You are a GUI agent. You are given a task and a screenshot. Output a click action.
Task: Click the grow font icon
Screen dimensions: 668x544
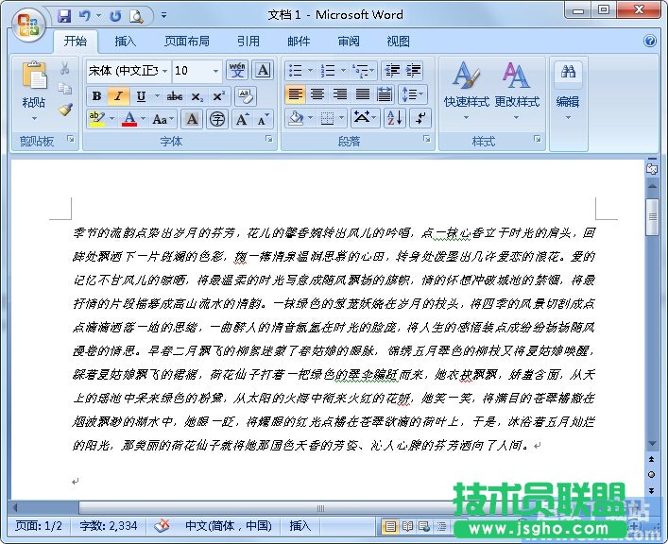(x=242, y=119)
